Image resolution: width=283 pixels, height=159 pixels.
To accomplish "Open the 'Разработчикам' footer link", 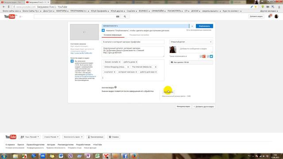I will click(x=83, y=144).
